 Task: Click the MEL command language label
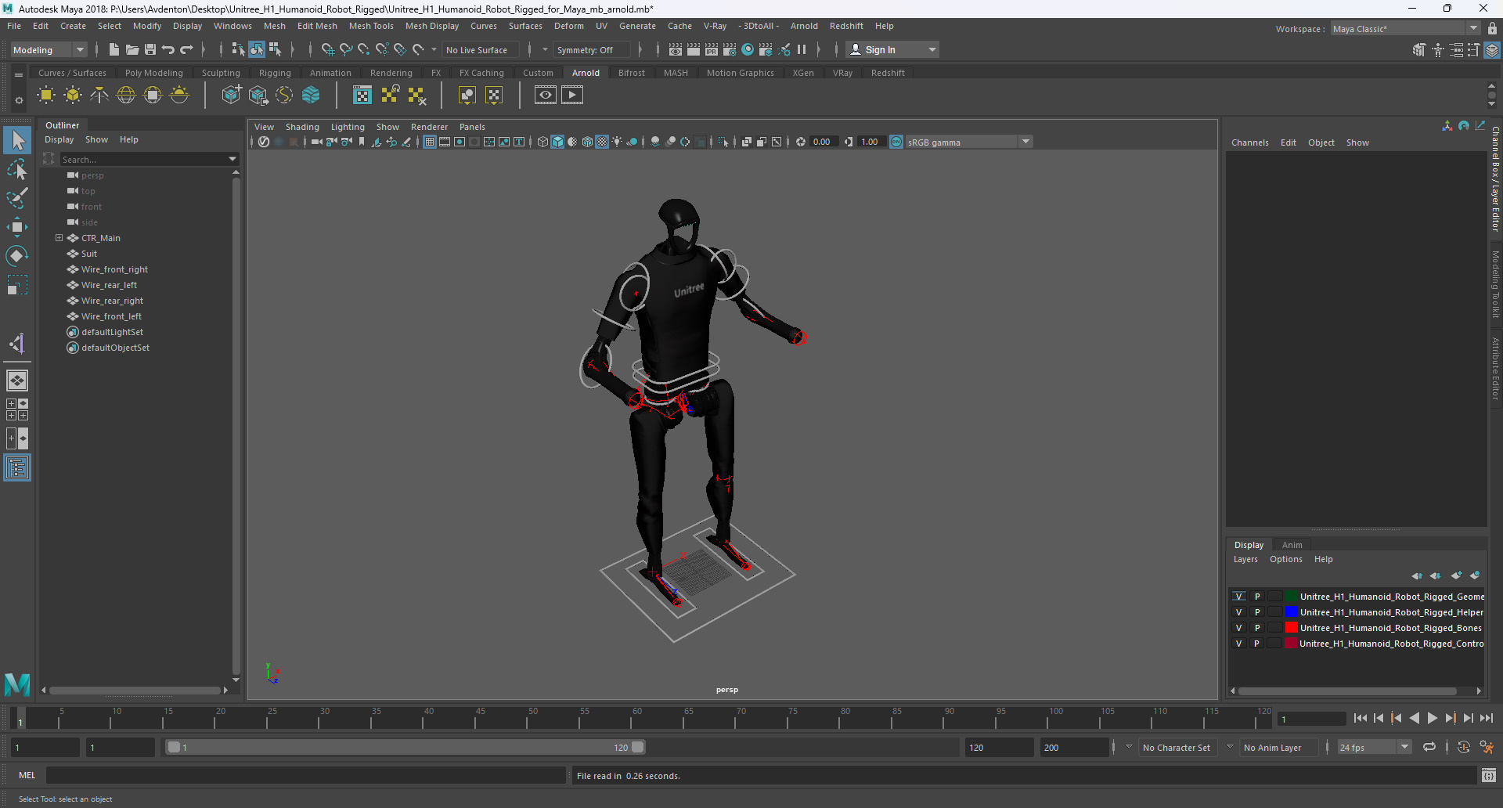coord(27,775)
